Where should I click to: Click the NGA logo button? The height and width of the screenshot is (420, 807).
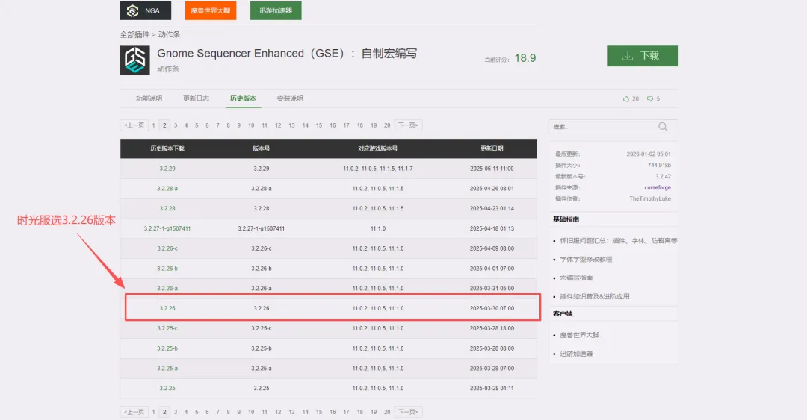(145, 10)
